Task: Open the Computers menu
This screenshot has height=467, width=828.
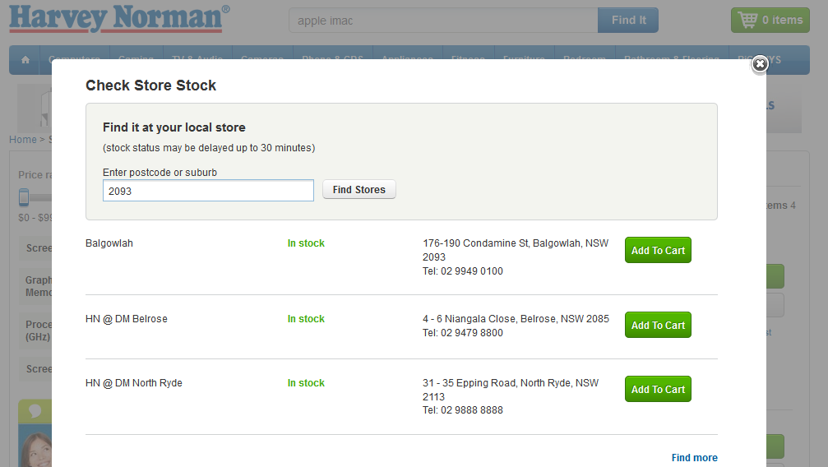Action: coord(74,59)
